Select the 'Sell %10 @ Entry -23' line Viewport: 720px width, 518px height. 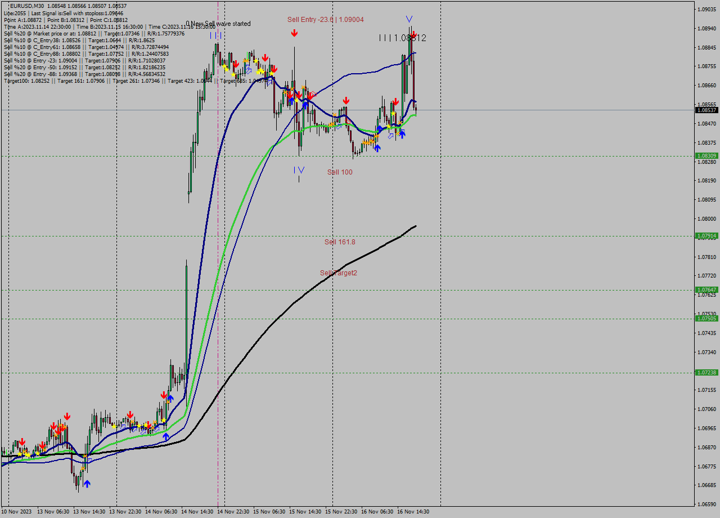(84, 60)
